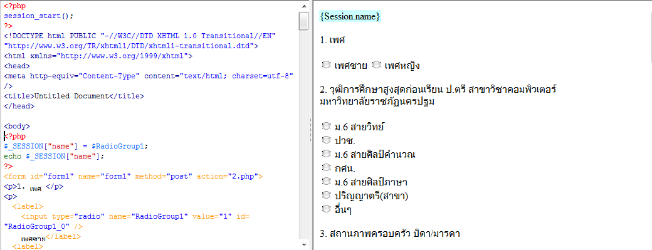Click the opening <head> tag line
Screen dimensions: 652x250
[17, 66]
